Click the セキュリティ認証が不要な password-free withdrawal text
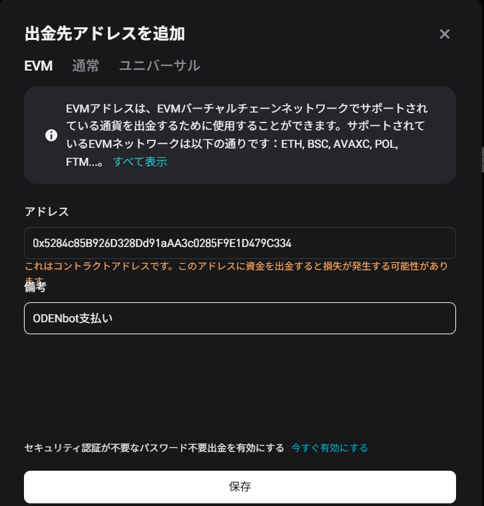The height and width of the screenshot is (506, 484). point(154,448)
